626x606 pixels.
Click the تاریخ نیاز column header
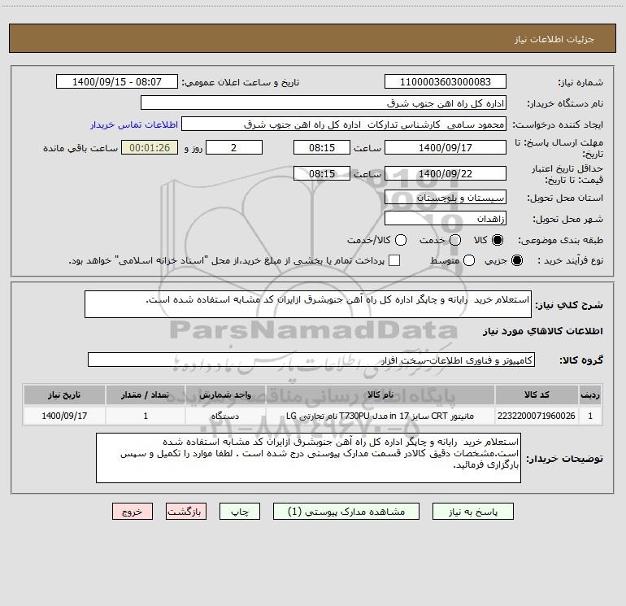tap(64, 395)
